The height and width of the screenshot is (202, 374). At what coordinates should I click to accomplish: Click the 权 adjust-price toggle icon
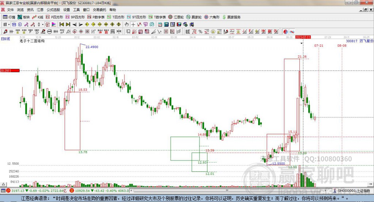click(x=47, y=24)
